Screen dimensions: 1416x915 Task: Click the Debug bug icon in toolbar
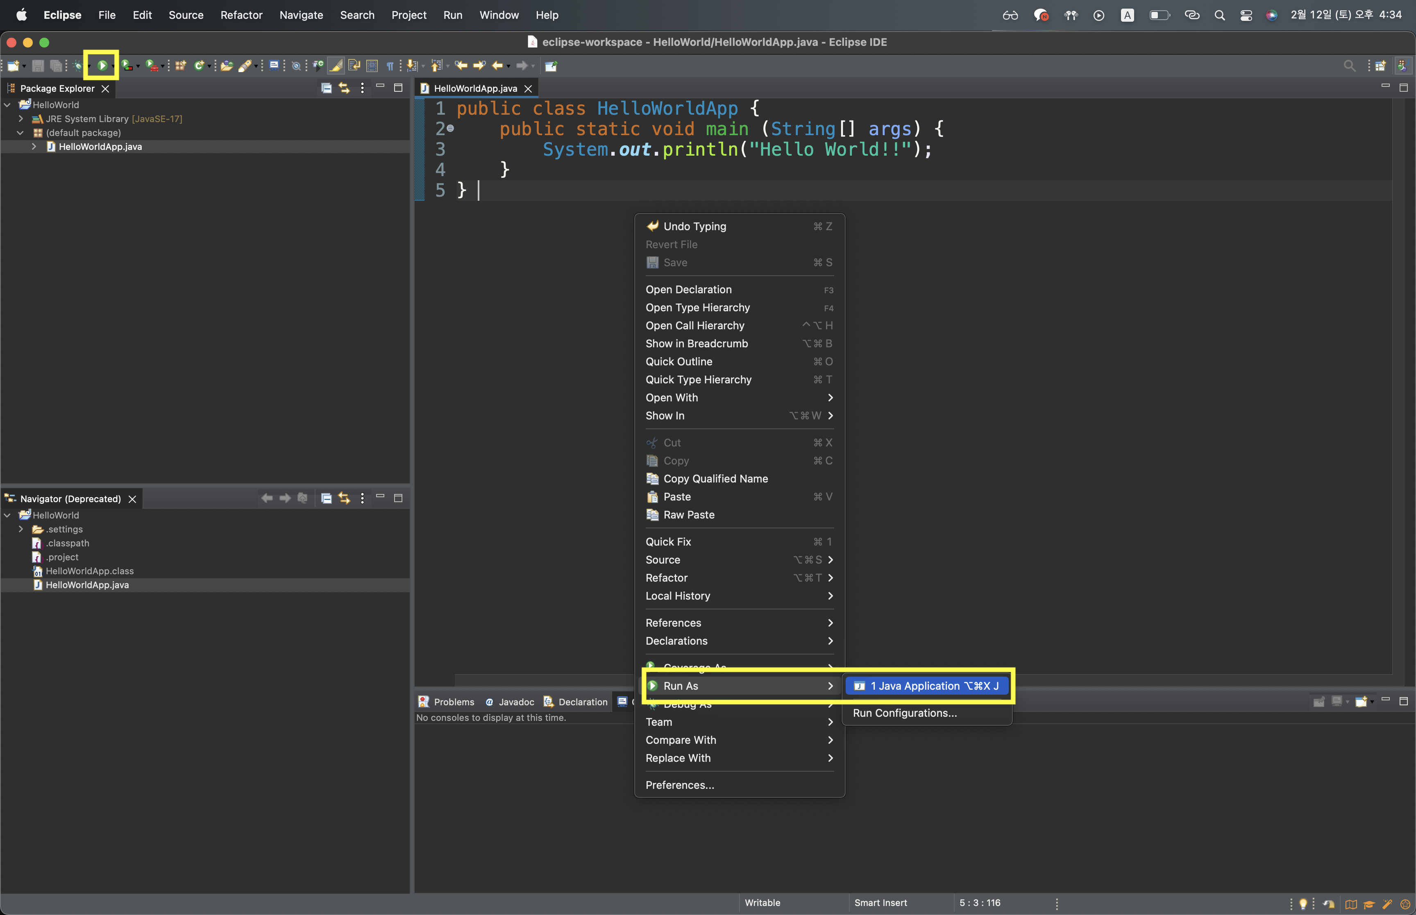click(78, 66)
